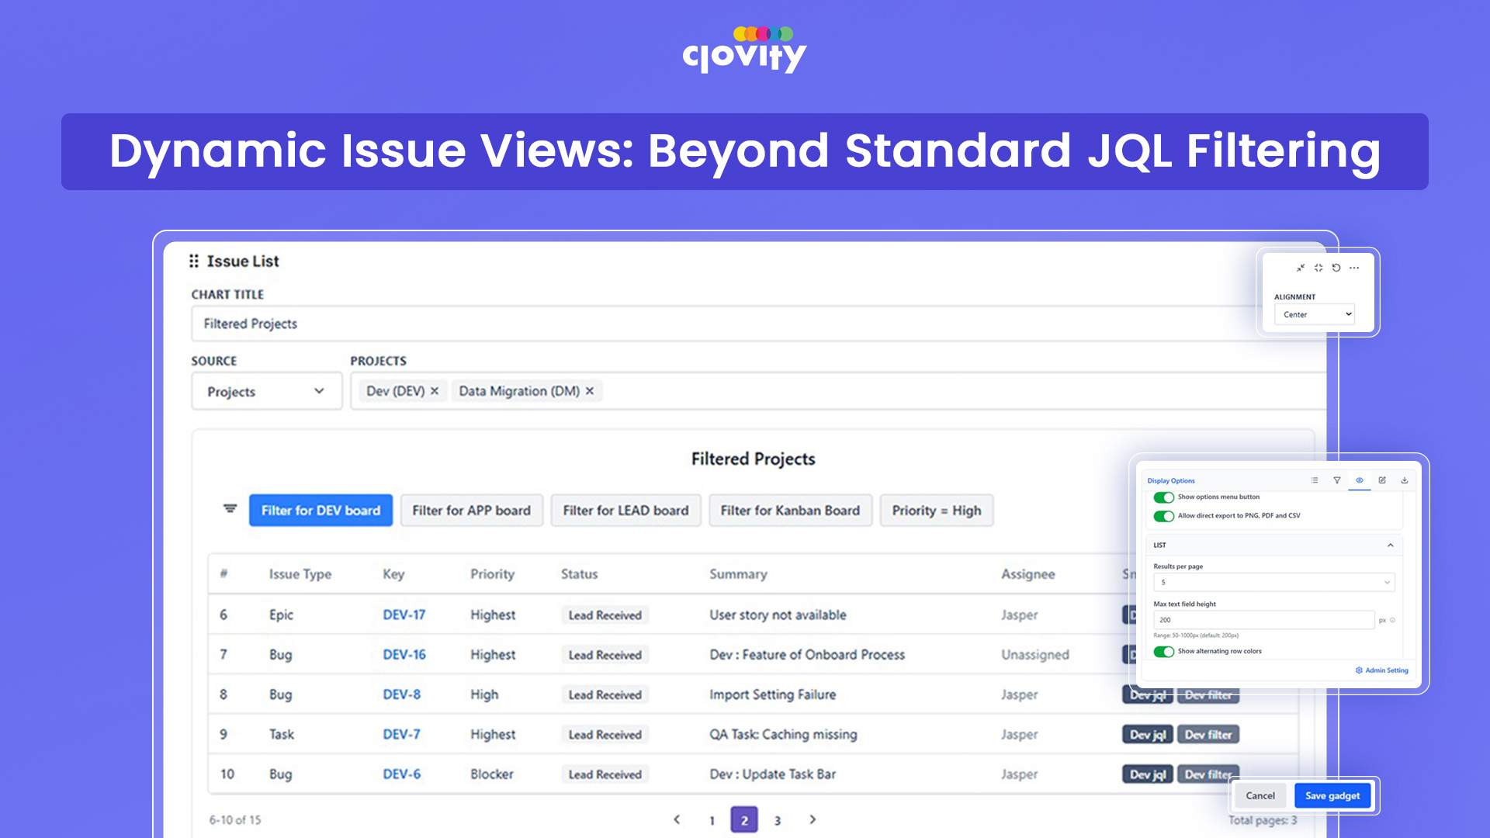Click the cjovity logo
This screenshot has height=838, width=1490.
pos(744,50)
